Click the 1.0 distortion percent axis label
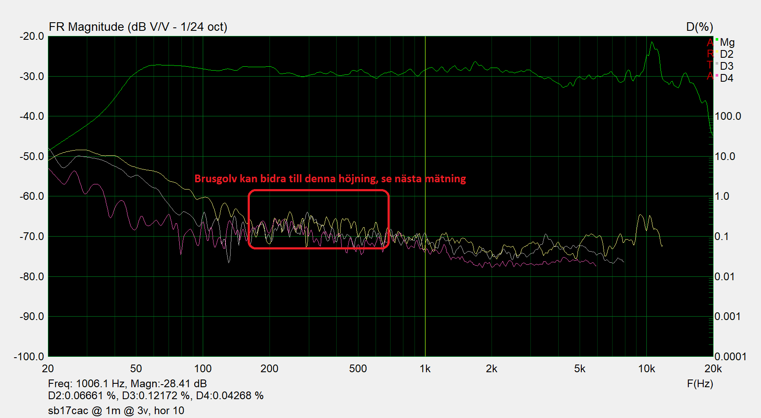The width and height of the screenshot is (761, 418). pyautogui.click(x=722, y=196)
